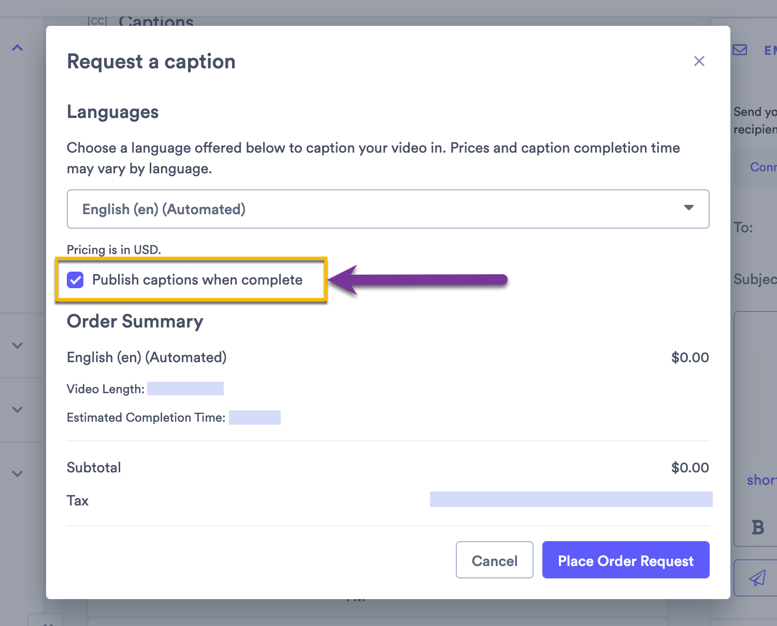Expand the lowest downward chevron in left sidebar
The image size is (777, 626).
pyautogui.click(x=18, y=474)
